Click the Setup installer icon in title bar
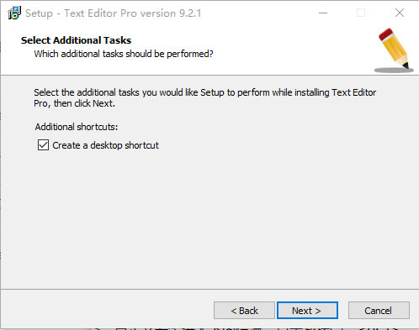Viewport: 419px width, 330px height. 14,13
